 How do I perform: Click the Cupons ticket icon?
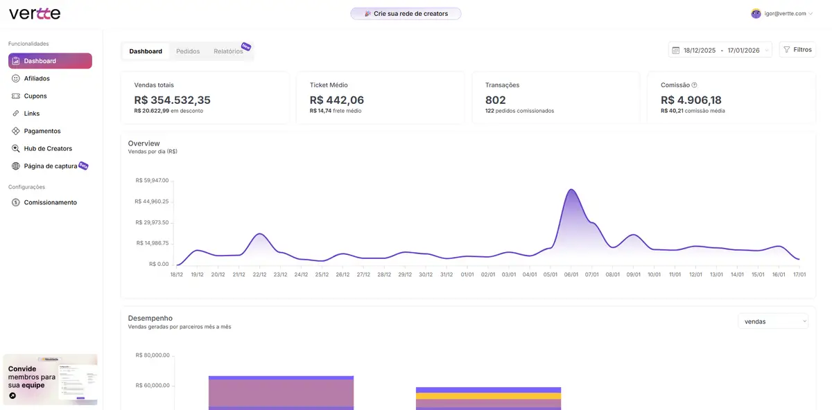click(15, 96)
